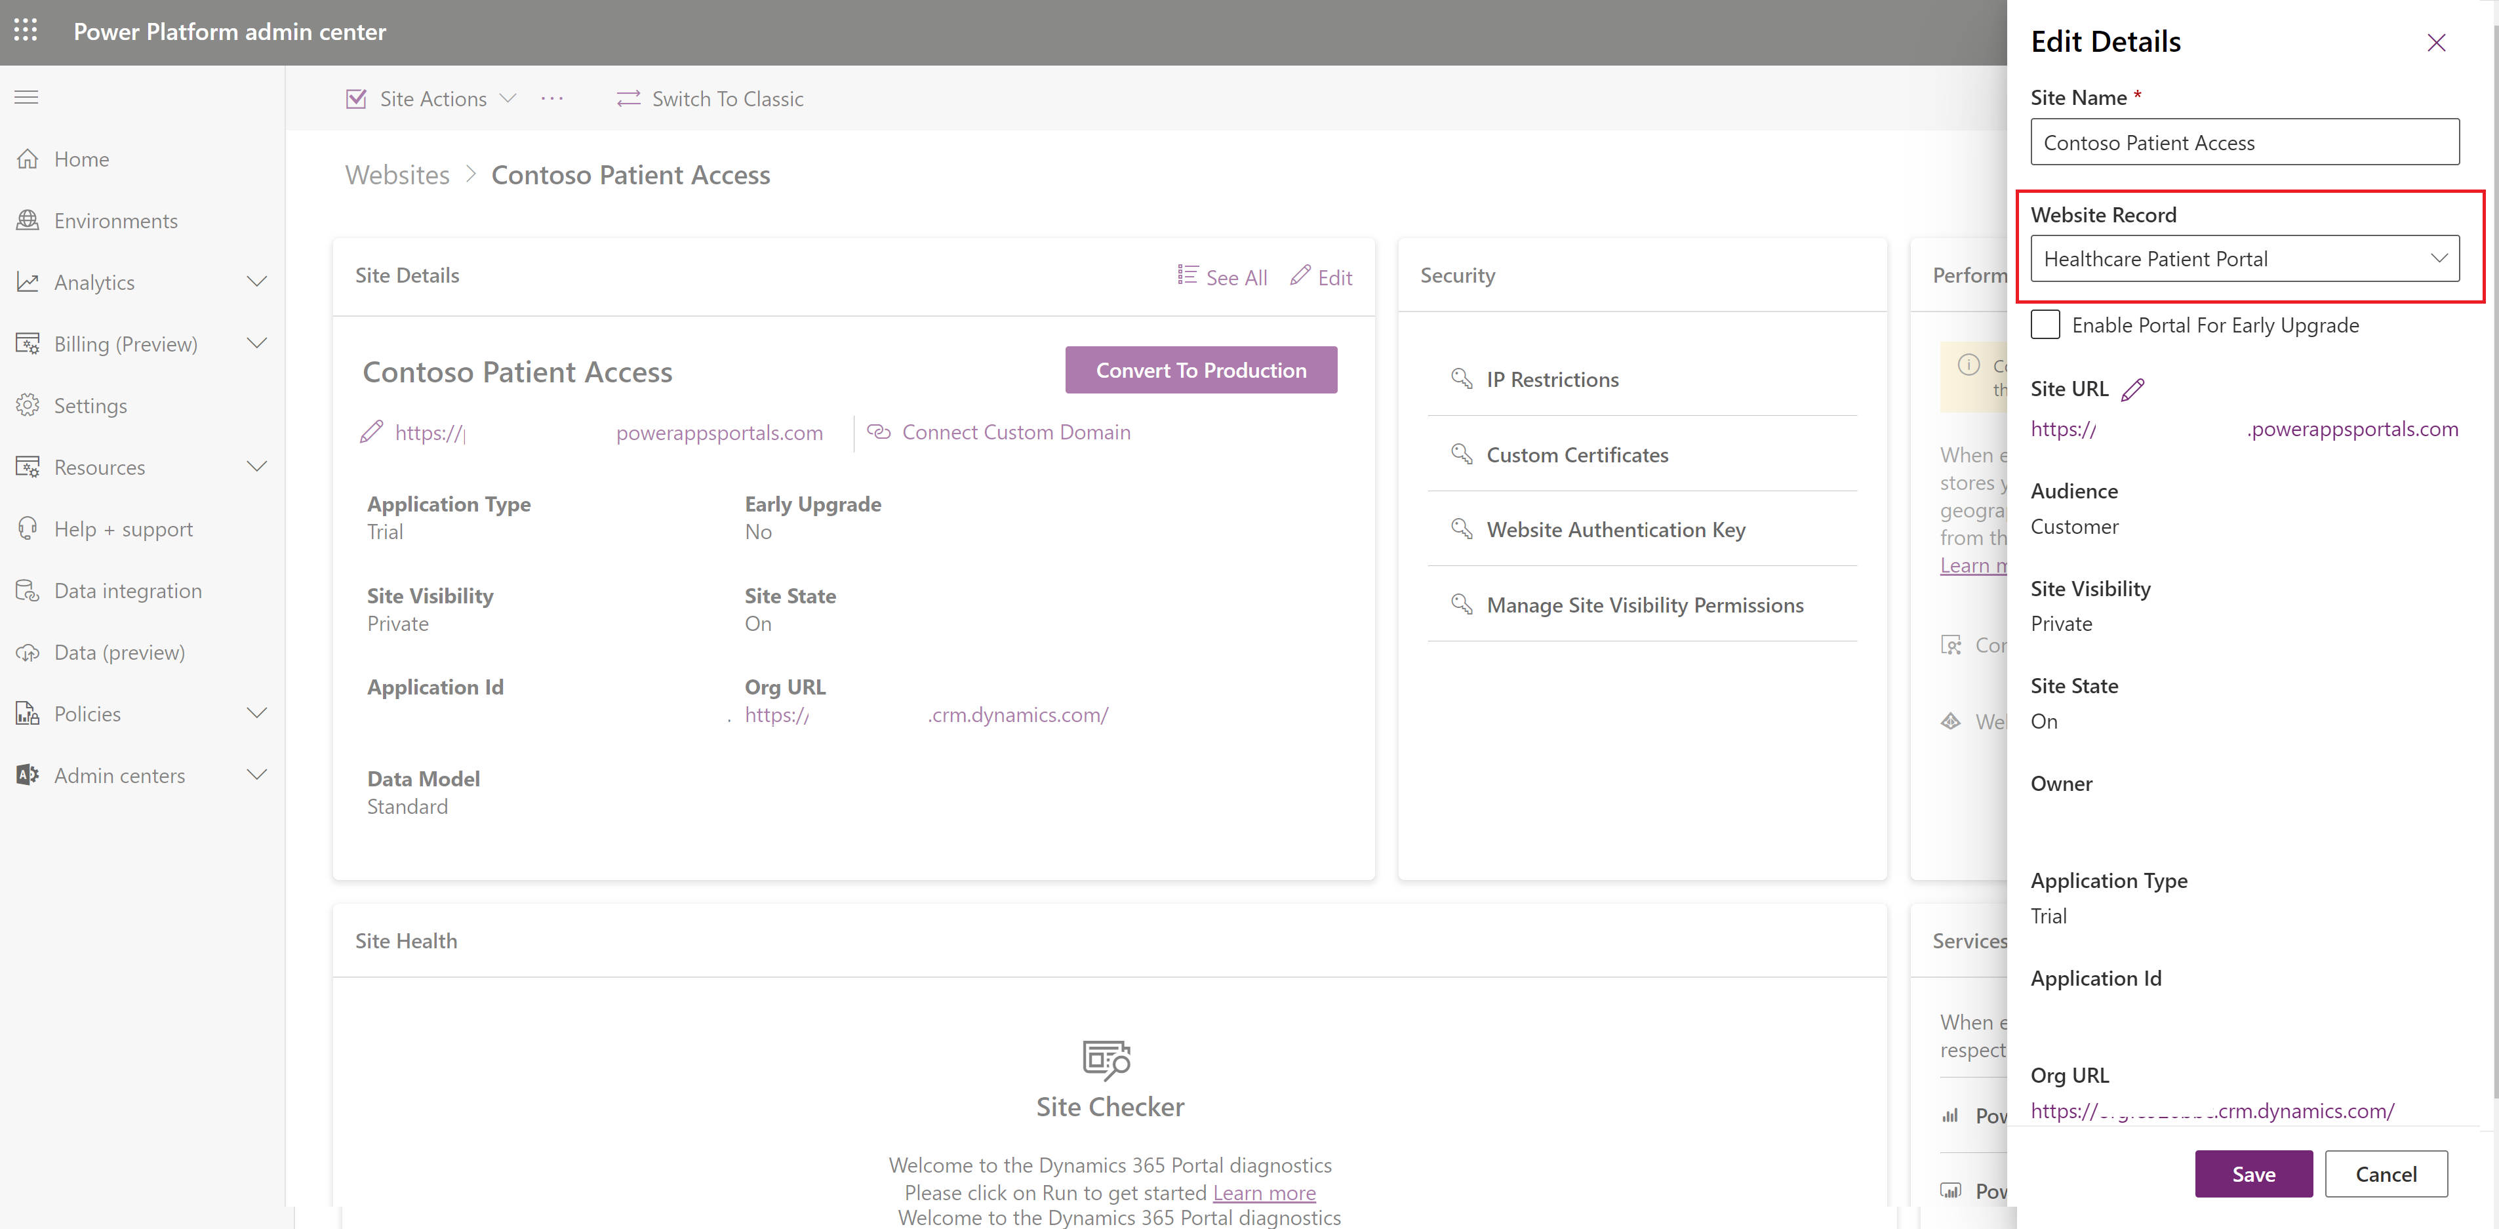Go to Environments in sidebar
This screenshot has width=2499, height=1229.
[115, 221]
